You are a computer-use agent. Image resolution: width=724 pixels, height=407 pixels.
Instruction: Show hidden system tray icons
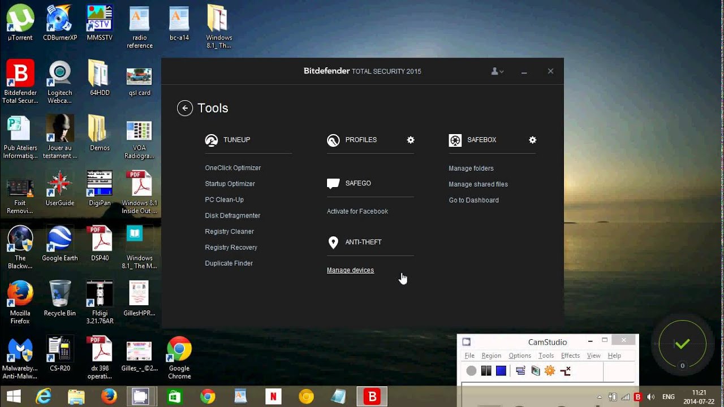pyautogui.click(x=601, y=397)
